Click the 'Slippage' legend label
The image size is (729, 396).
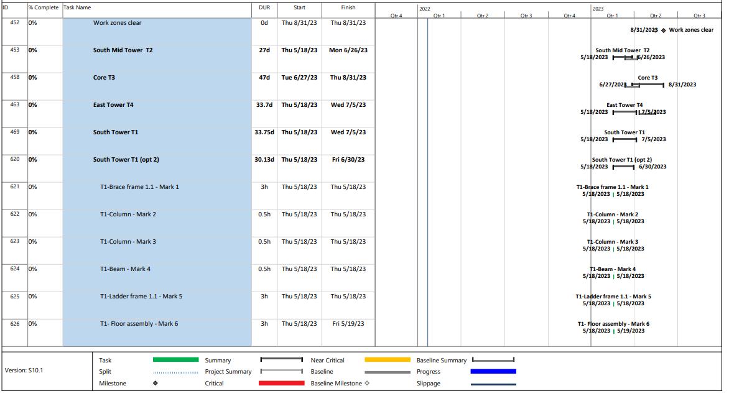tap(428, 384)
